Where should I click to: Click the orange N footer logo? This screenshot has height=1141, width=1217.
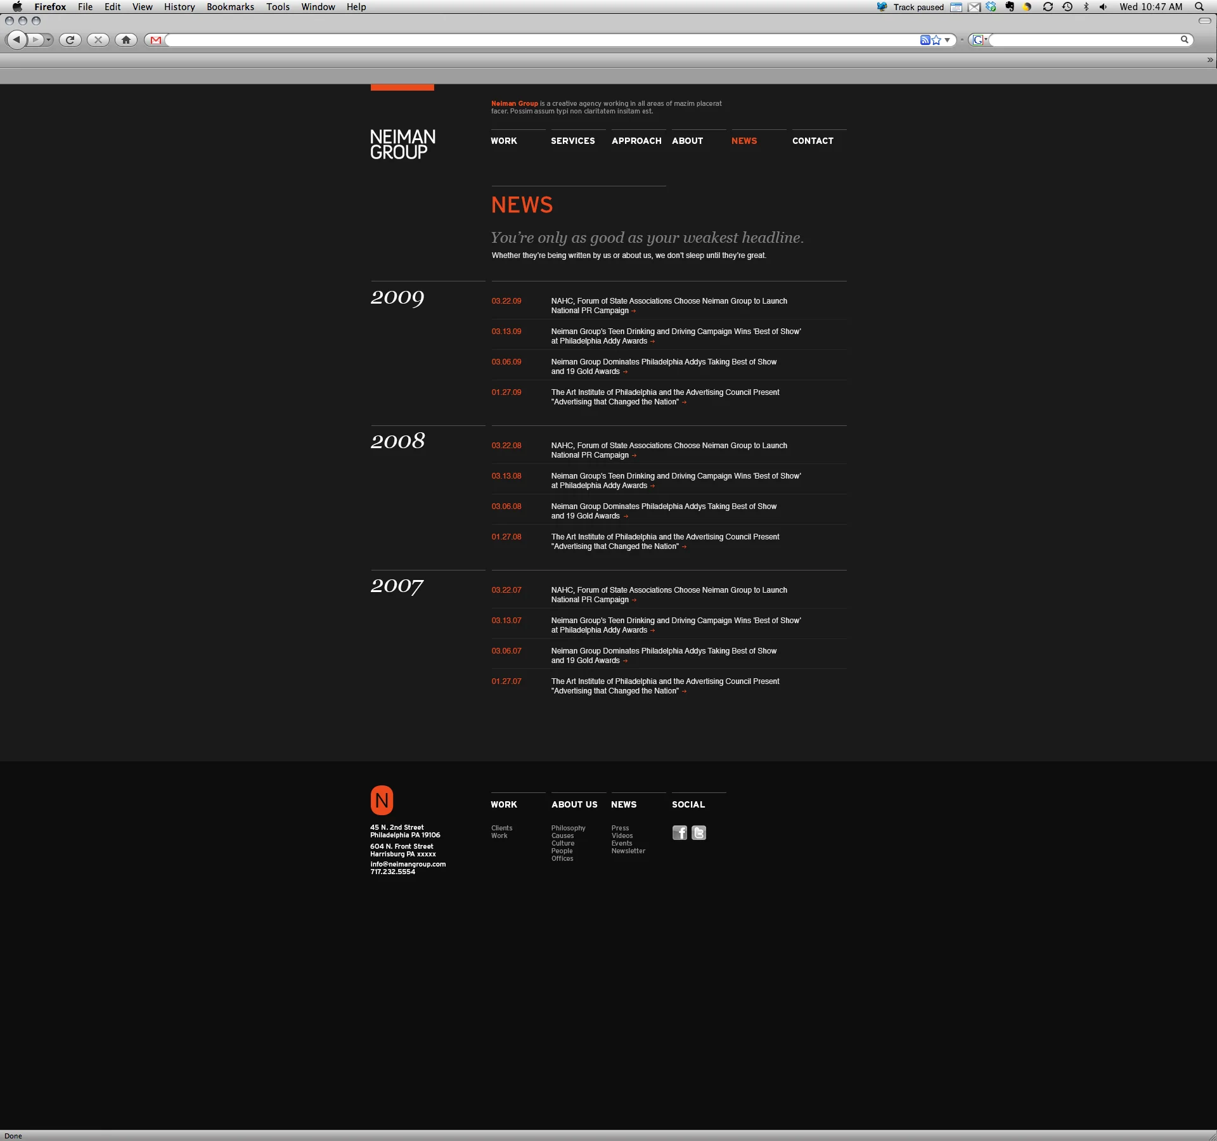point(382,801)
